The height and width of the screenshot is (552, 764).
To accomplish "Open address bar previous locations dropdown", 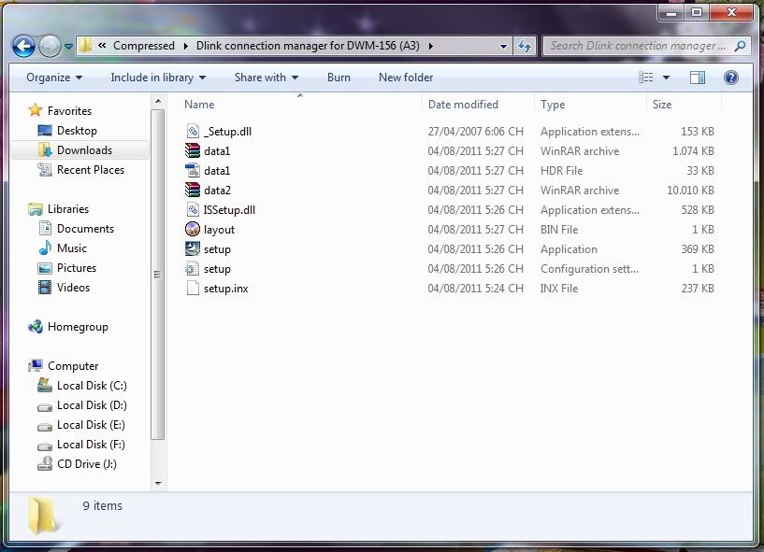I will pos(503,47).
